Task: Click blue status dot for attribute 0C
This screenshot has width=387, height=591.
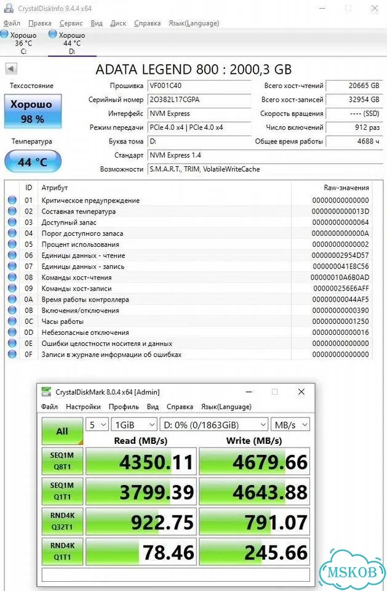Action: pyautogui.click(x=12, y=321)
